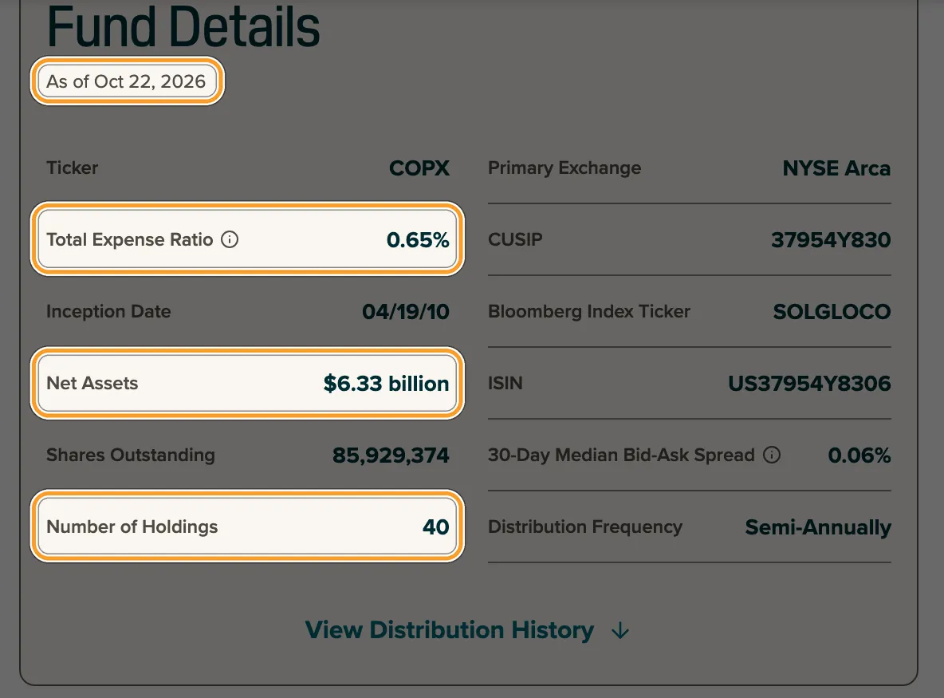This screenshot has width=944, height=698.
Task: Select the 0.06% bid-ask spread value
Action: pos(859,455)
